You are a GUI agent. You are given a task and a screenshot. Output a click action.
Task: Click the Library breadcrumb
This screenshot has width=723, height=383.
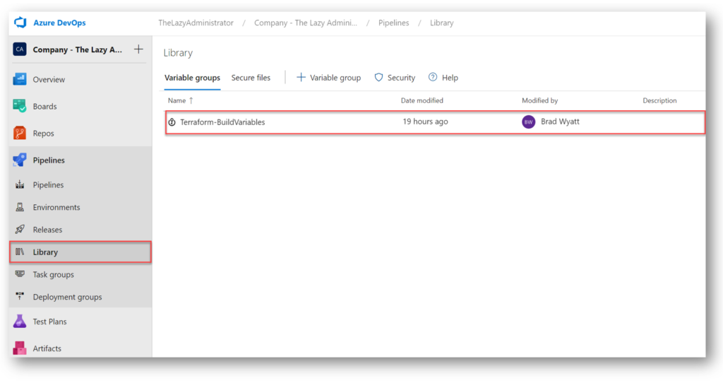[442, 23]
